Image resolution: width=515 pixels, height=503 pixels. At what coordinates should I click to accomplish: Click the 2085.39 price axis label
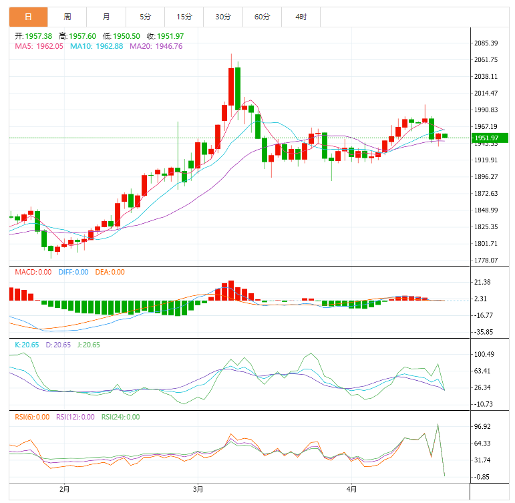coord(486,43)
